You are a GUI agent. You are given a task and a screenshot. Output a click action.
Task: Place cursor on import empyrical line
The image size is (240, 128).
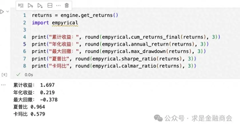pyautogui.click(x=55, y=23)
